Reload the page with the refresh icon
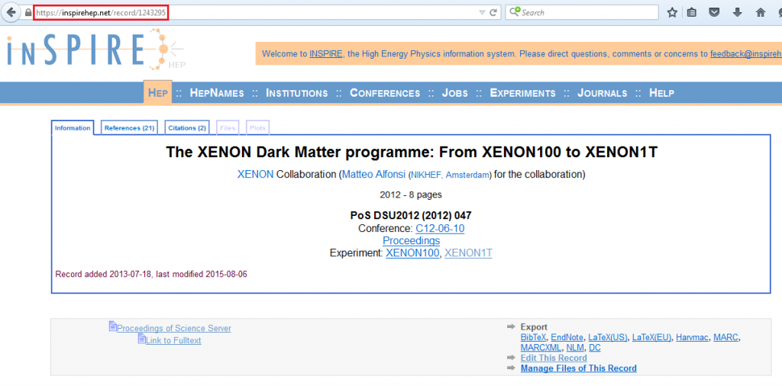782x386 pixels. pyautogui.click(x=494, y=12)
